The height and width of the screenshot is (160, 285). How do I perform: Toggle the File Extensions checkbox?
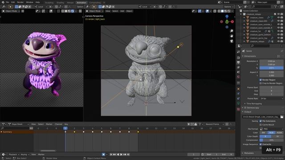(x=261, y=121)
